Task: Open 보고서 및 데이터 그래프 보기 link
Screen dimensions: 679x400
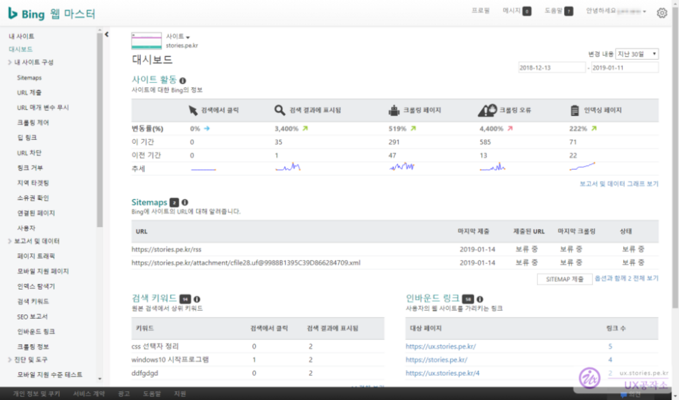Action: tap(619, 184)
